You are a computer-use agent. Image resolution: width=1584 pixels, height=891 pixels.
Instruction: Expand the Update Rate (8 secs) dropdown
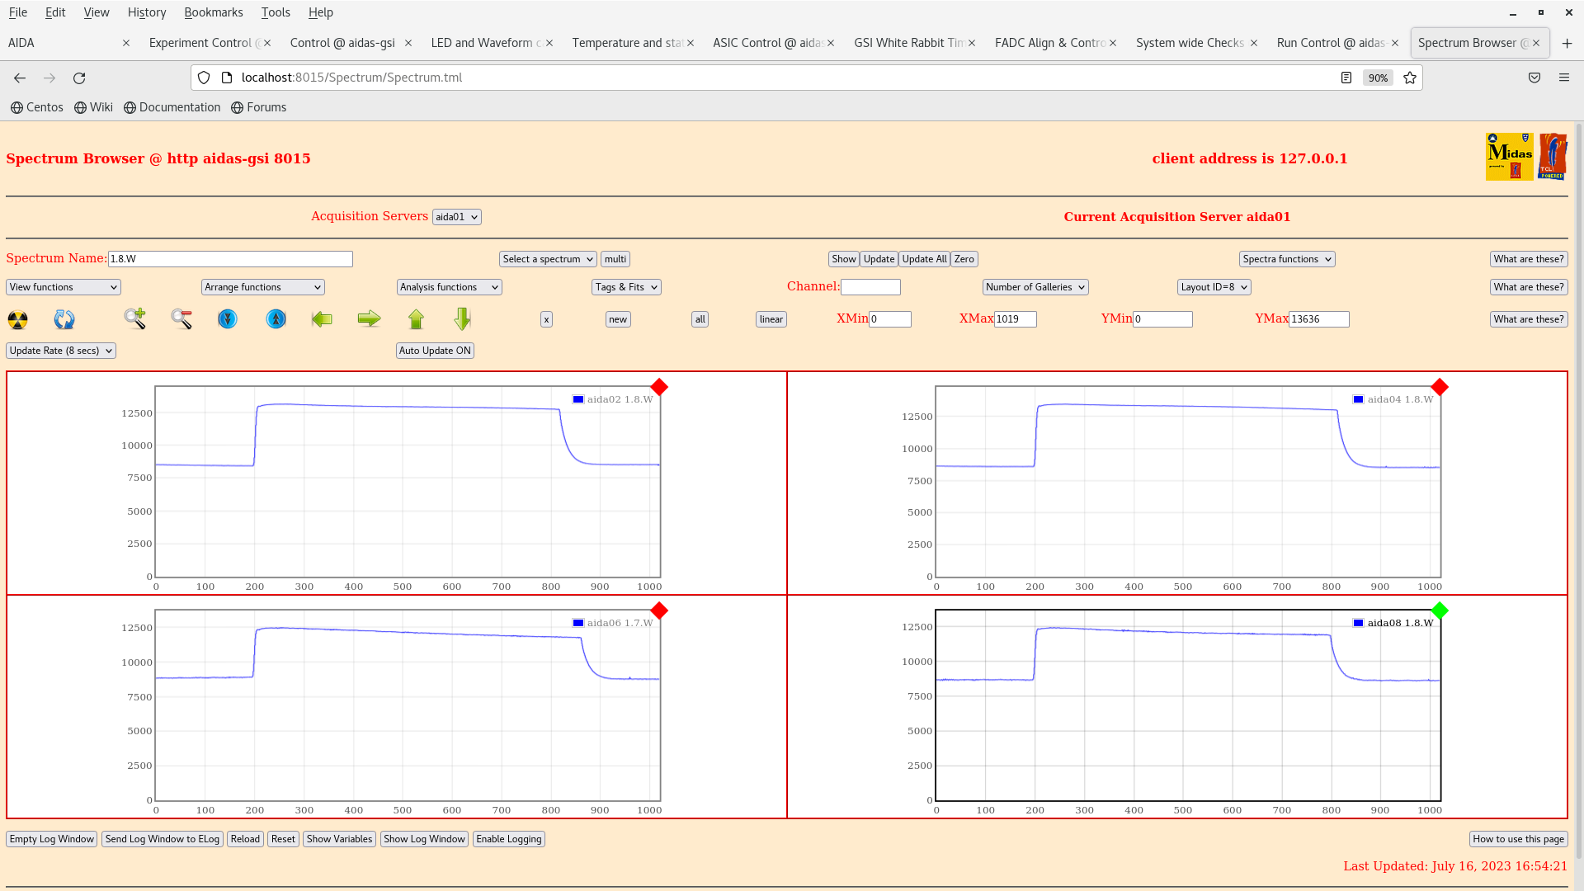tap(61, 351)
